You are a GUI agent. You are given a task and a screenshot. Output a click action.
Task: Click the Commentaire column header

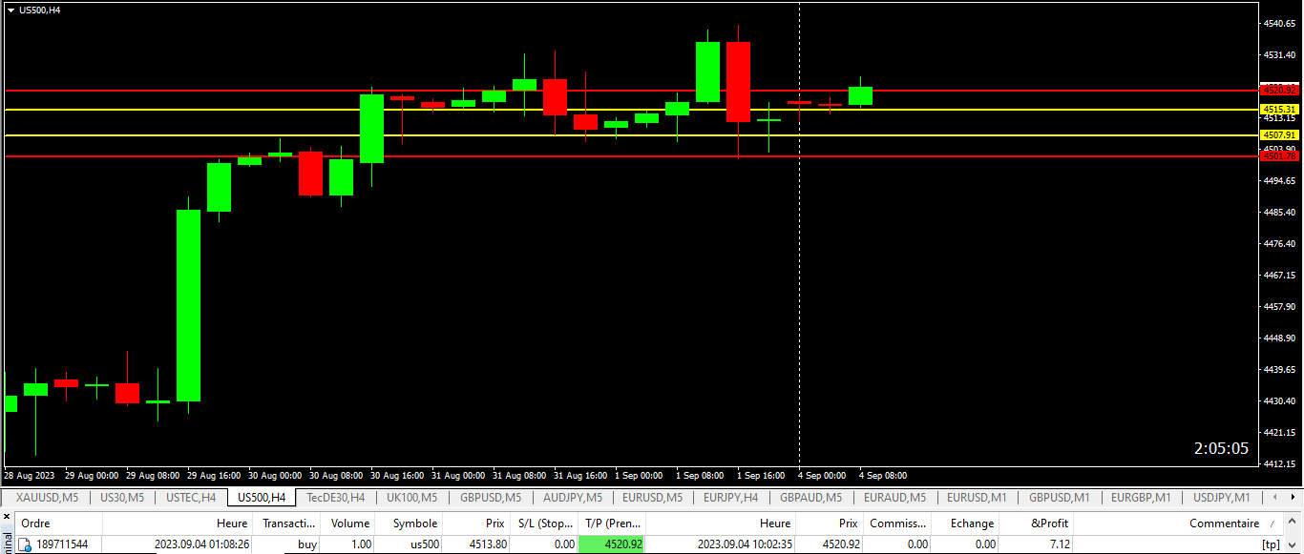pyautogui.click(x=1224, y=523)
